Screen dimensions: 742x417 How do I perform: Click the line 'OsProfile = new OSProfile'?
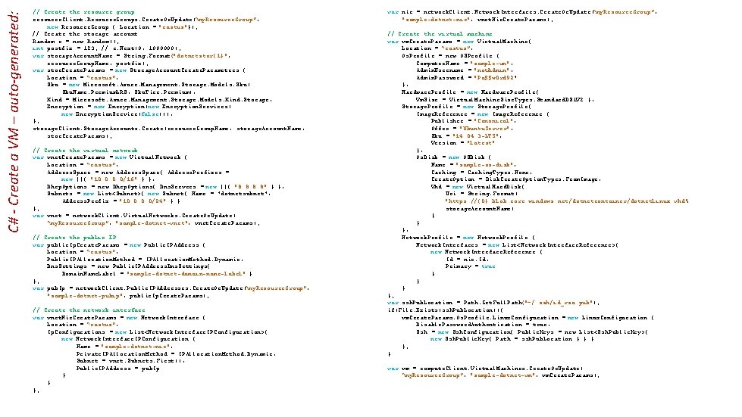tap(450, 56)
